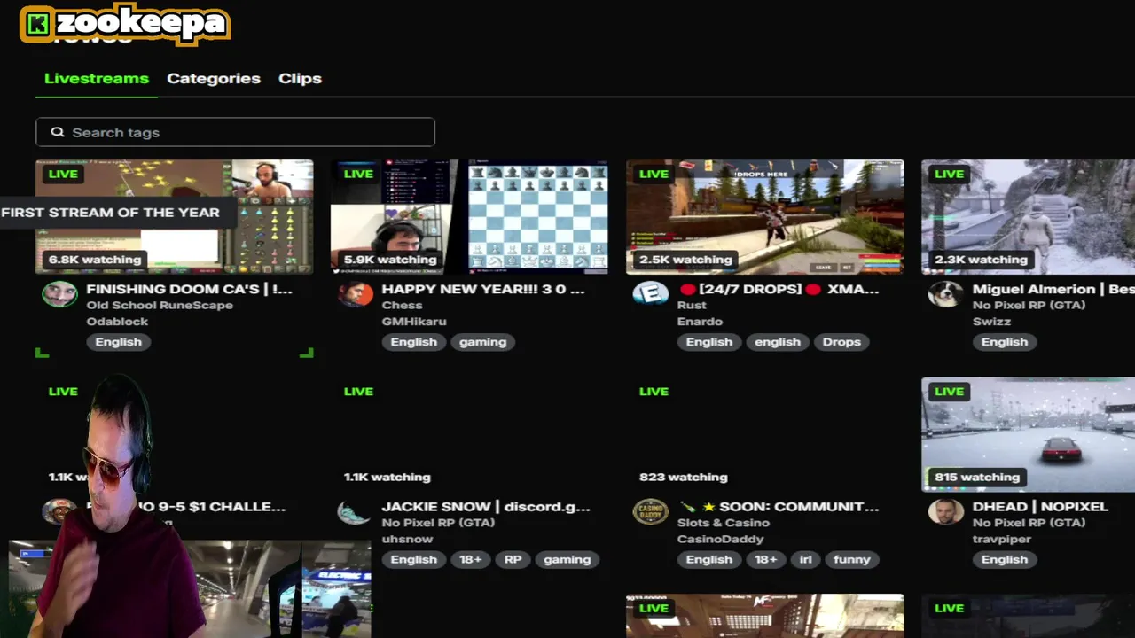Open stream title HAPPY NEW YEAR!!! 3 0
Viewport: 1135px width, 638px height.
pyautogui.click(x=483, y=289)
